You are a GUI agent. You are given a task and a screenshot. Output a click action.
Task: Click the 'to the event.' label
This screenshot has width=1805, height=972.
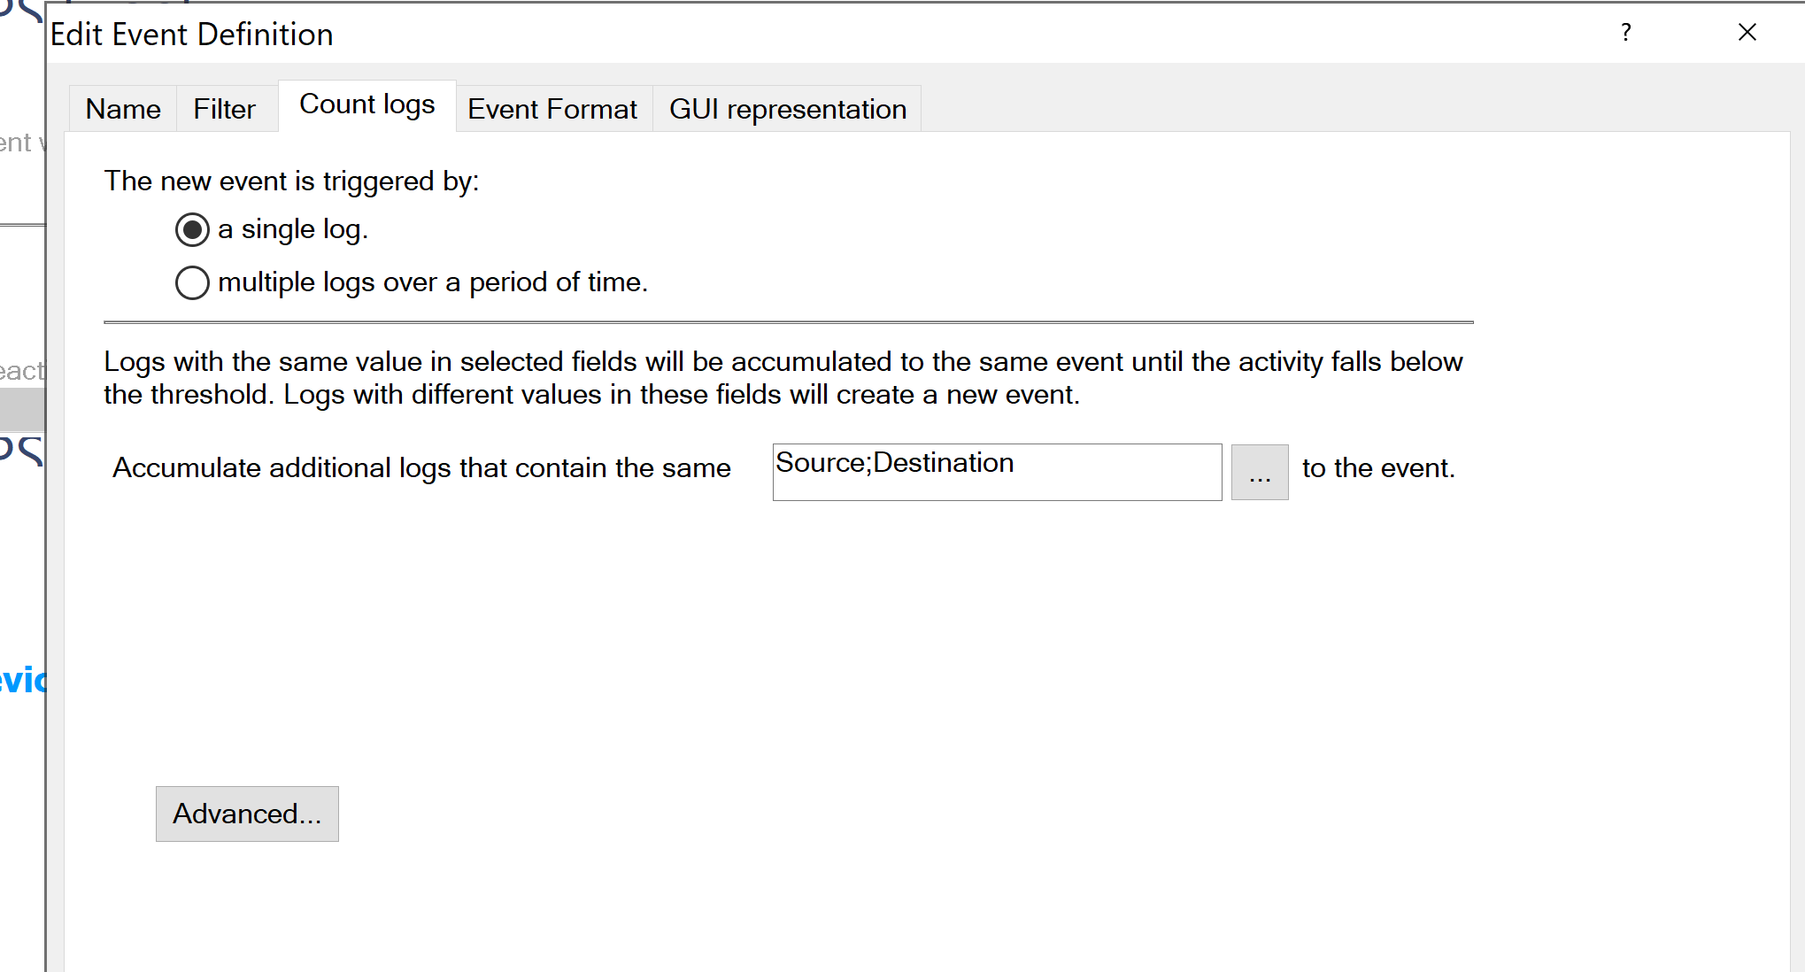[x=1377, y=468]
